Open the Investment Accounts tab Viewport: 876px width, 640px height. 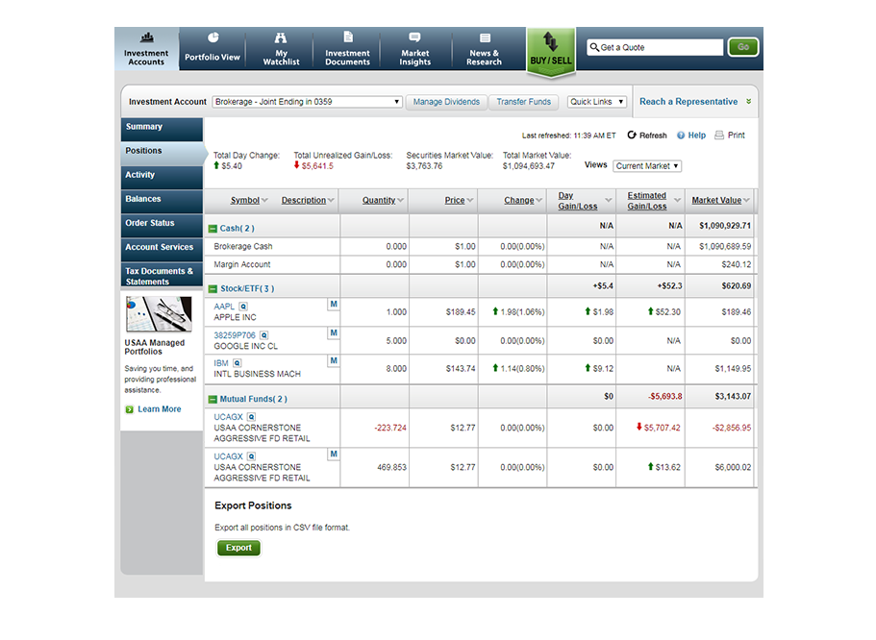[x=147, y=49]
